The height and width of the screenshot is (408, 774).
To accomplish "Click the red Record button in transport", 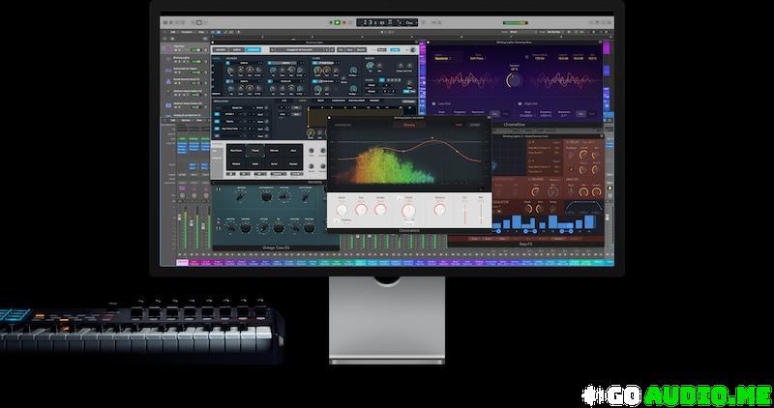I will click(x=345, y=21).
